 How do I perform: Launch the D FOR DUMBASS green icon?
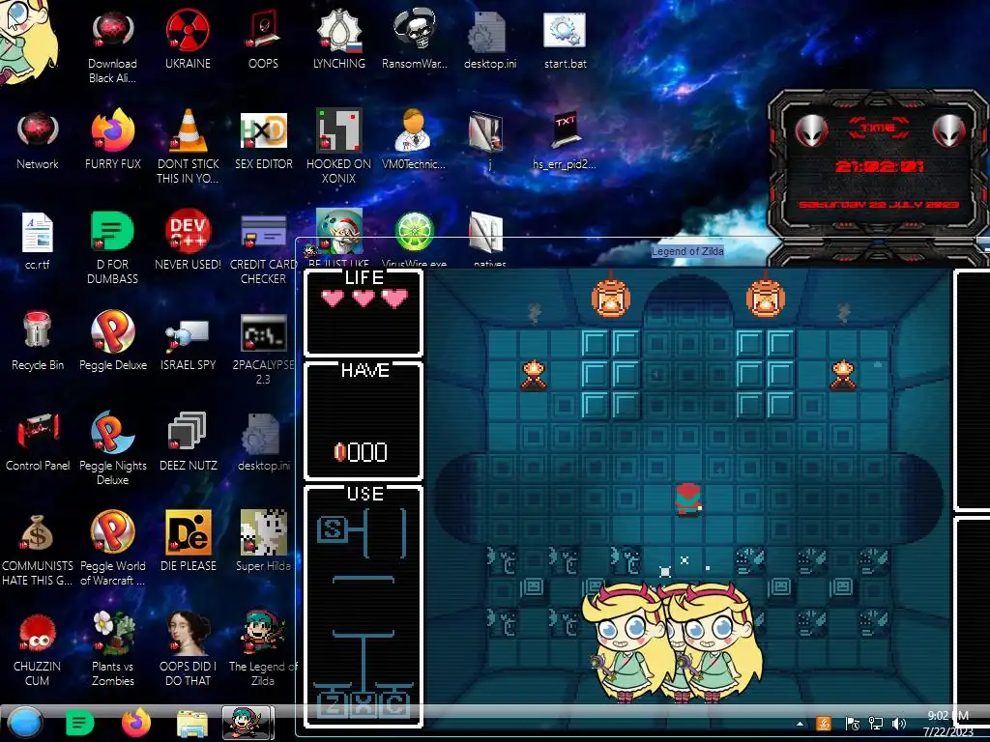[x=112, y=248]
